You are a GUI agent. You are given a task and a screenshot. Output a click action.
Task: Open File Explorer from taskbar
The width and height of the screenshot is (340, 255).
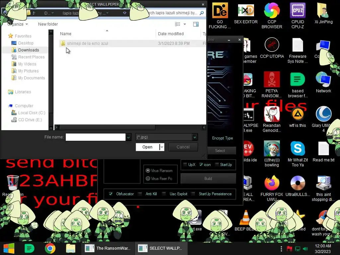coord(70,248)
